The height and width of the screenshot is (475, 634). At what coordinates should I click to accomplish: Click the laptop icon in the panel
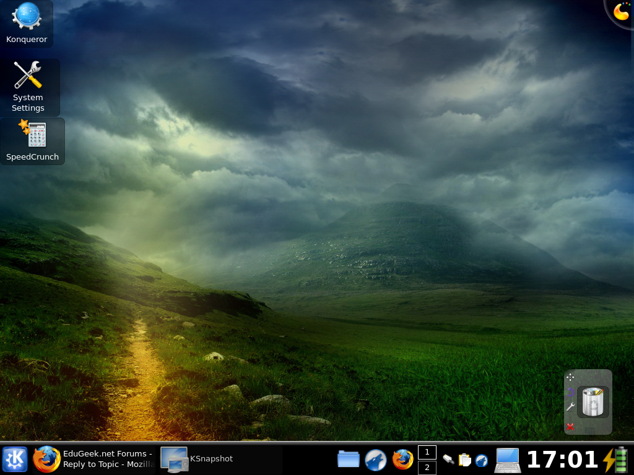[507, 460]
